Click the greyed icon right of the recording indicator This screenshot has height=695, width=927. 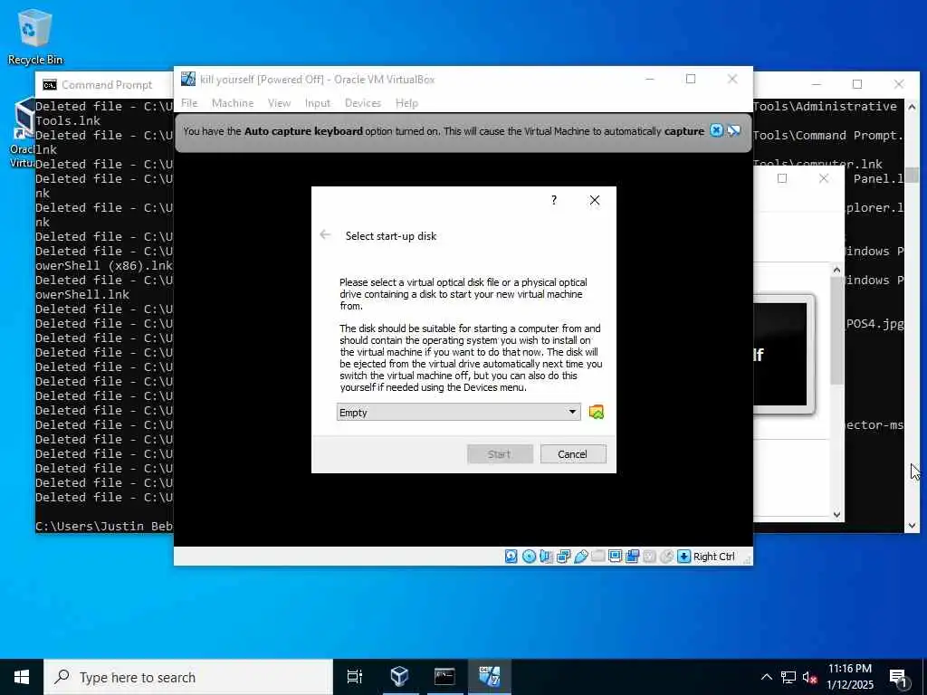coord(649,557)
